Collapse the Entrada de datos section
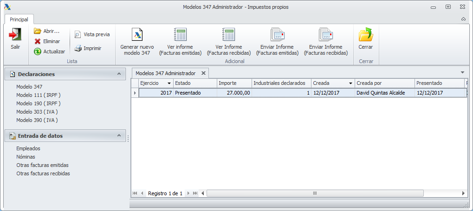 coord(119,135)
